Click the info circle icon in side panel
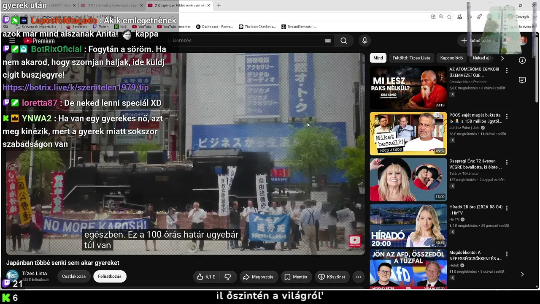The image size is (540, 304). coord(522,60)
